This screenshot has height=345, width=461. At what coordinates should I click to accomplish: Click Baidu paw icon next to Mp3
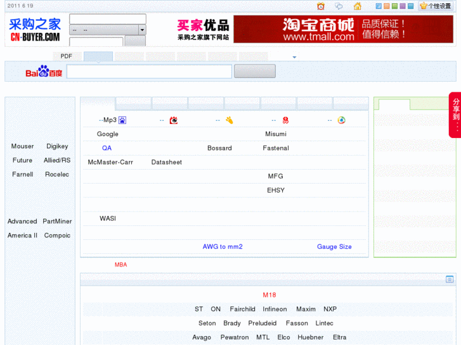click(122, 120)
